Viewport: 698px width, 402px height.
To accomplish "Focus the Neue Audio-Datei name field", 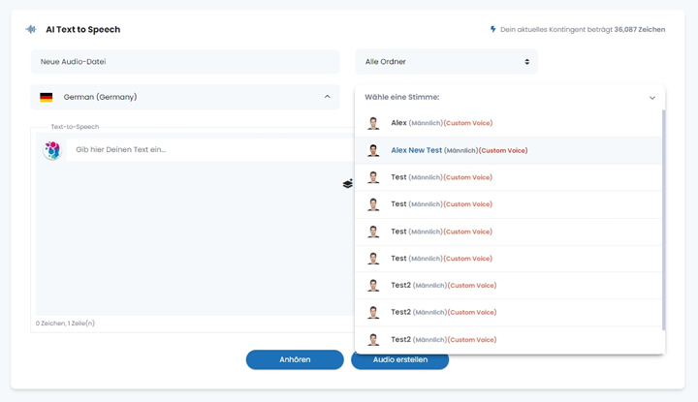I will [x=184, y=62].
